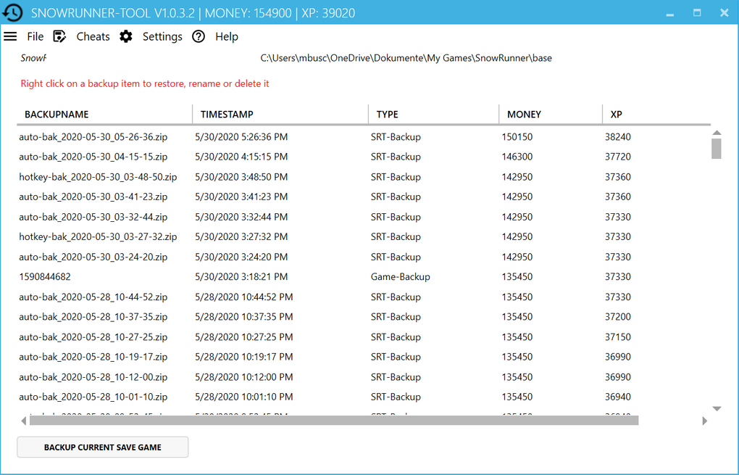Click the hamburger menu icon
The image size is (739, 475).
point(10,36)
